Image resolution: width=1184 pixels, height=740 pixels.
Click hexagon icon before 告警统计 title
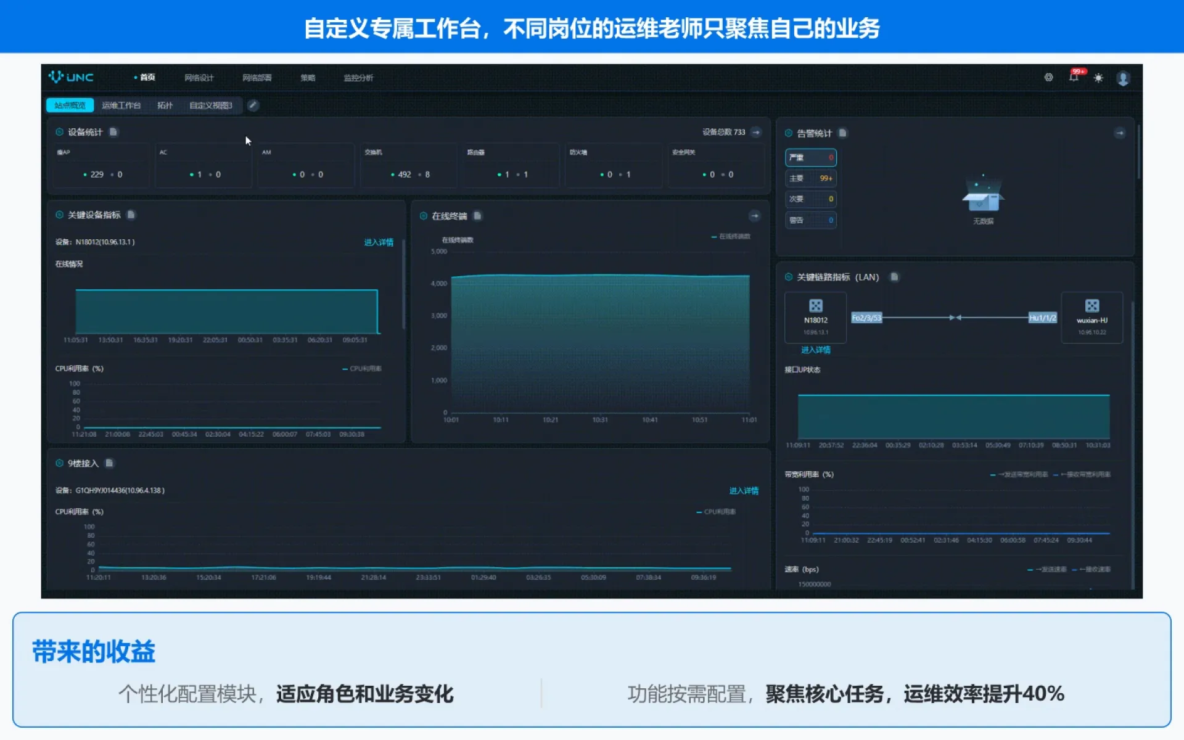tap(788, 133)
